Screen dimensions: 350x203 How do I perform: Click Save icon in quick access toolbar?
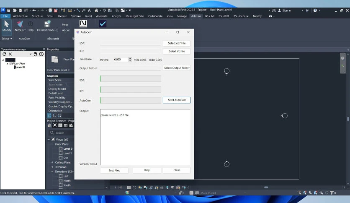click(21, 10)
